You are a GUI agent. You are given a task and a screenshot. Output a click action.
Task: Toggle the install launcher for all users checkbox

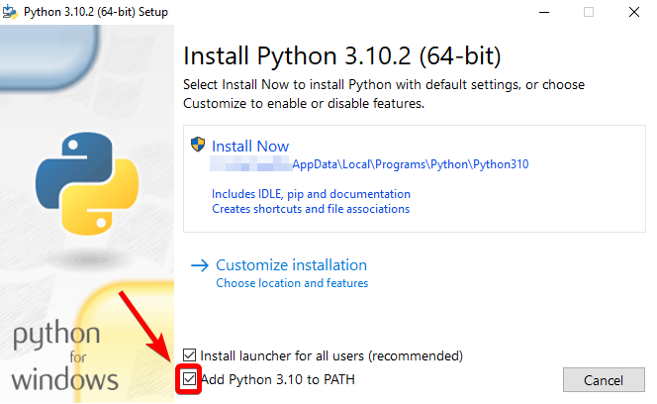(x=190, y=355)
